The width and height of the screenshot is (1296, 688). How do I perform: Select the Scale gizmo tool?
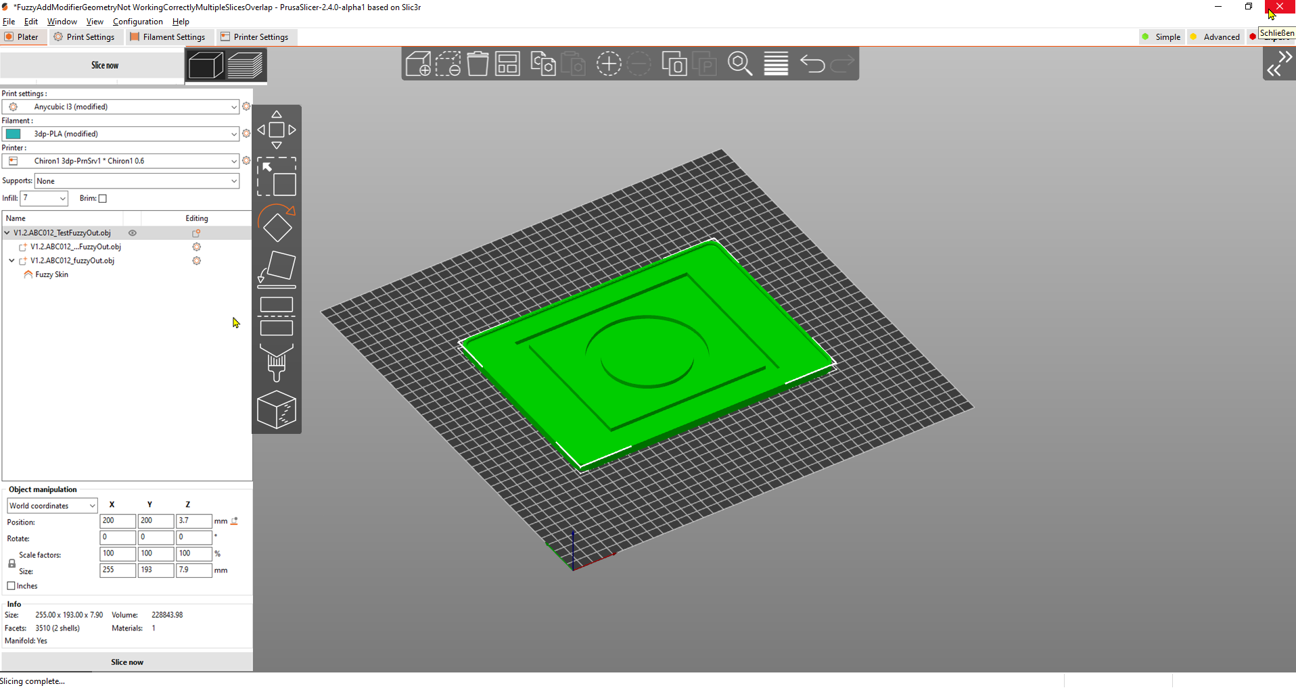[x=277, y=177]
